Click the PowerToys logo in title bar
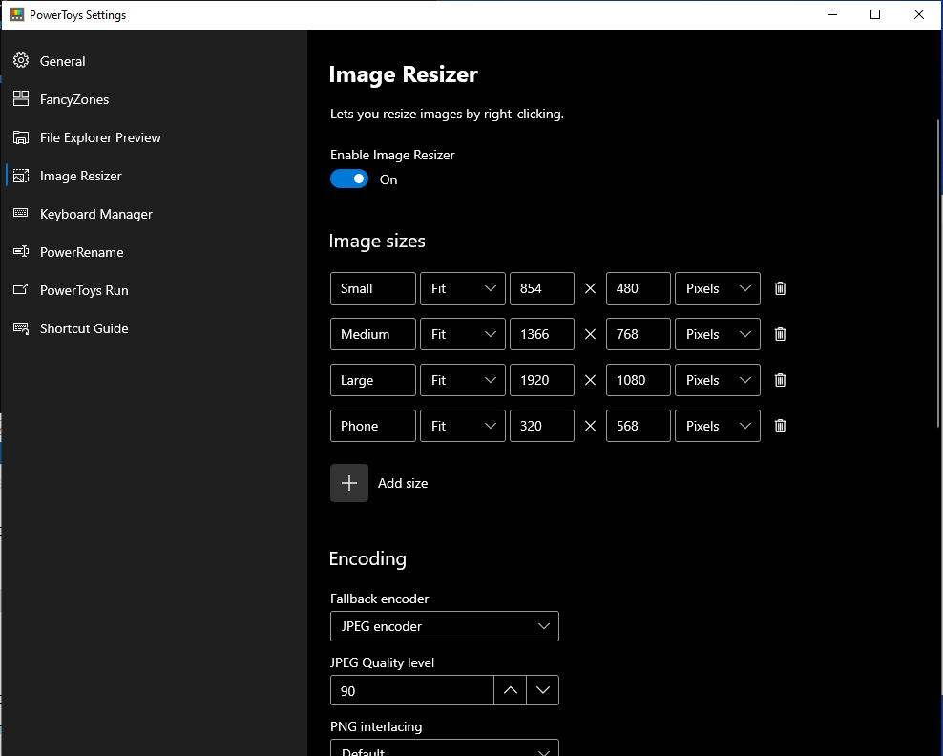The width and height of the screenshot is (943, 756). point(17,14)
